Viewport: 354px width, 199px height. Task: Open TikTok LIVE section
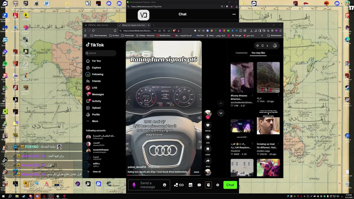(x=92, y=88)
